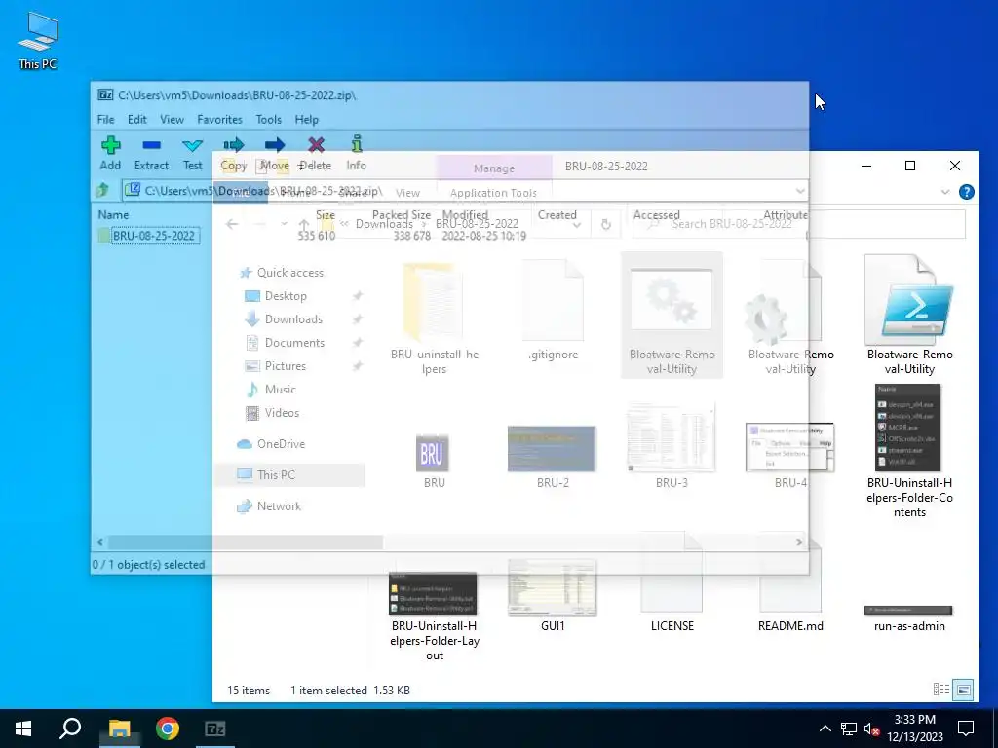Select This PC in Explorer navigation pane
Image resolution: width=998 pixels, height=748 pixels.
[x=276, y=474]
